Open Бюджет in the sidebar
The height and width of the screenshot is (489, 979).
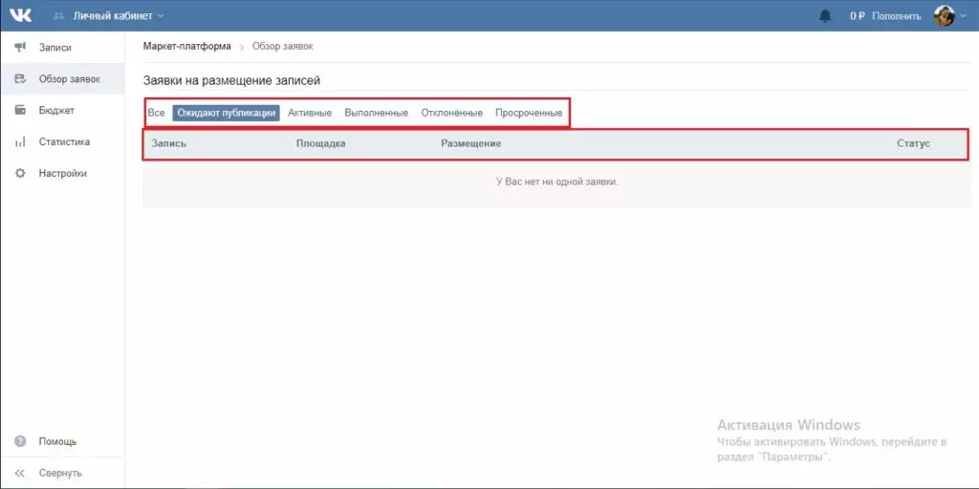[x=62, y=111]
